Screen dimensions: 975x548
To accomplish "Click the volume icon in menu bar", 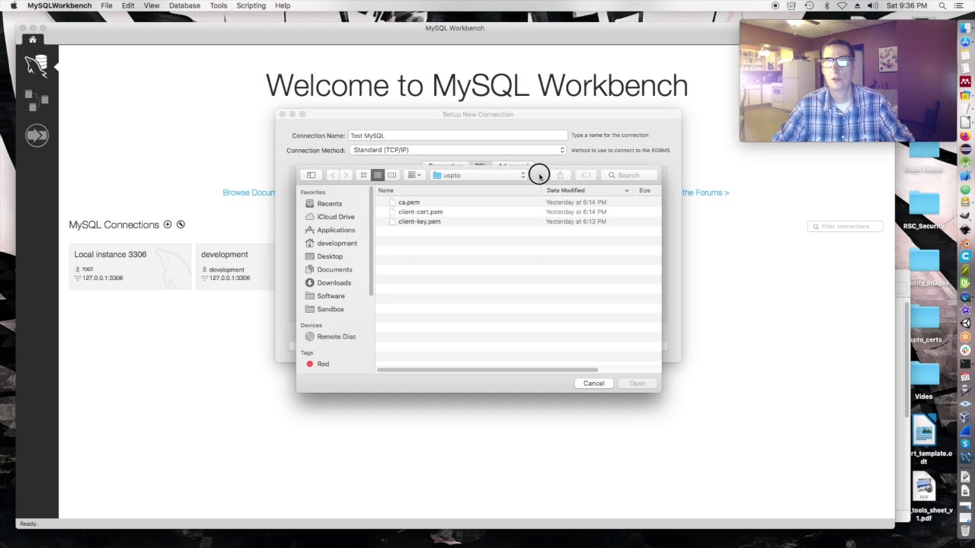I will 873,5.
